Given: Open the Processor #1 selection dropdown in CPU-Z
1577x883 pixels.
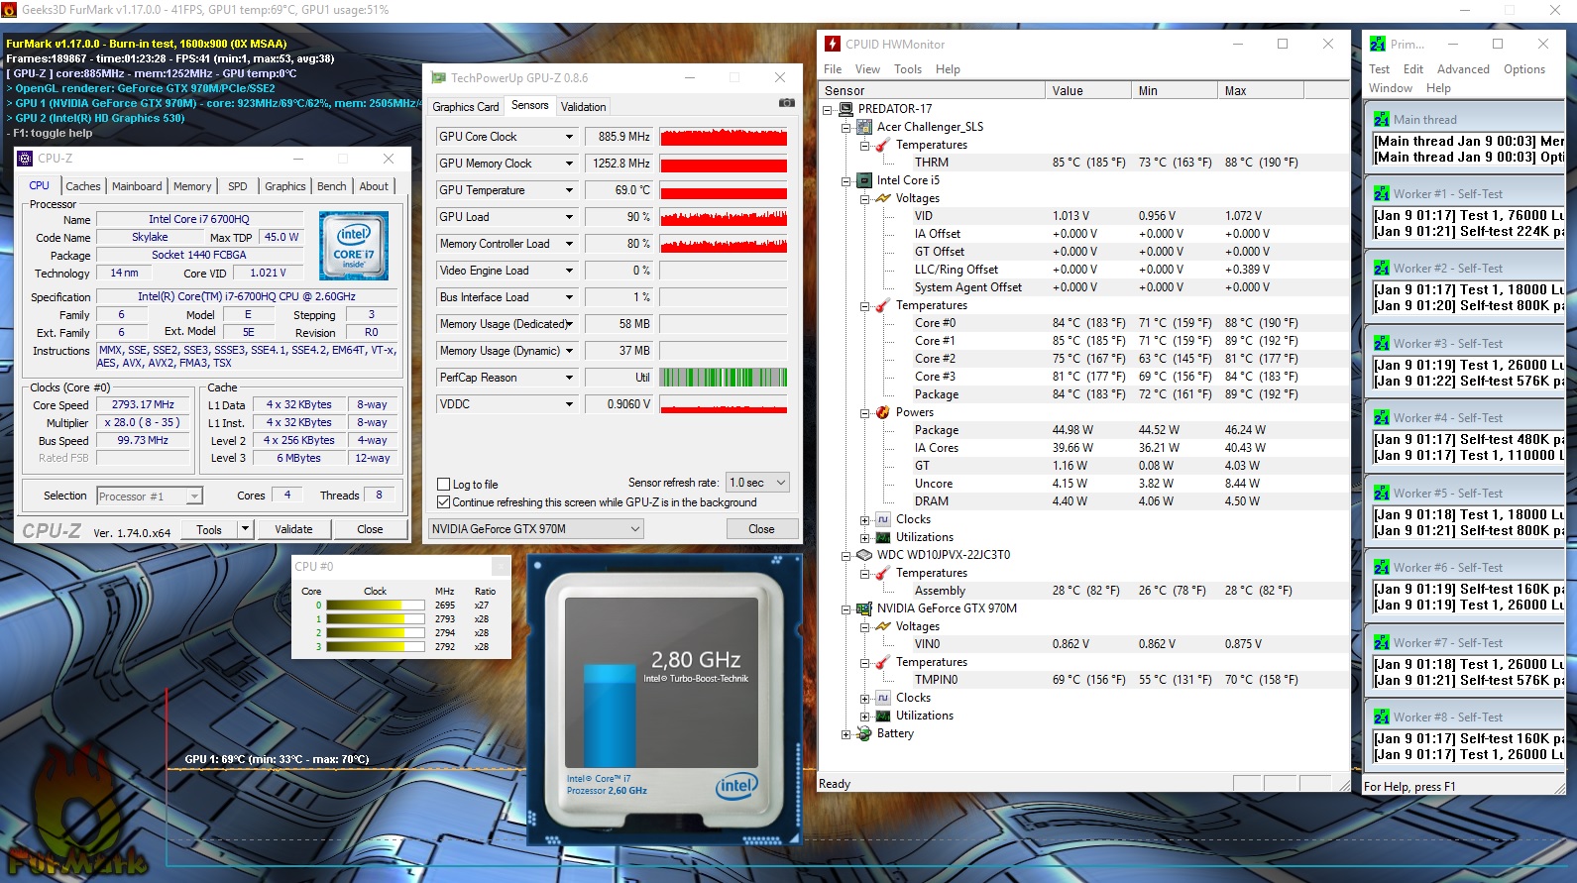Looking at the screenshot, I should click(194, 496).
